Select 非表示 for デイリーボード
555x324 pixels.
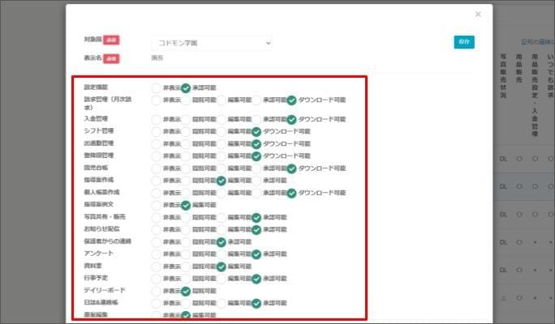click(157, 291)
